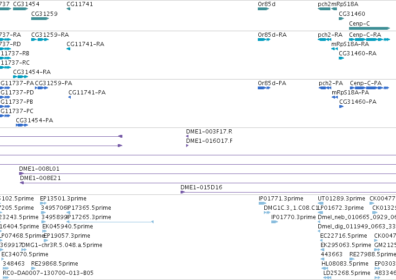The height and width of the screenshot is (280, 396).
Task: Click the CG31259 gene glyph label
Action: pos(45,13)
